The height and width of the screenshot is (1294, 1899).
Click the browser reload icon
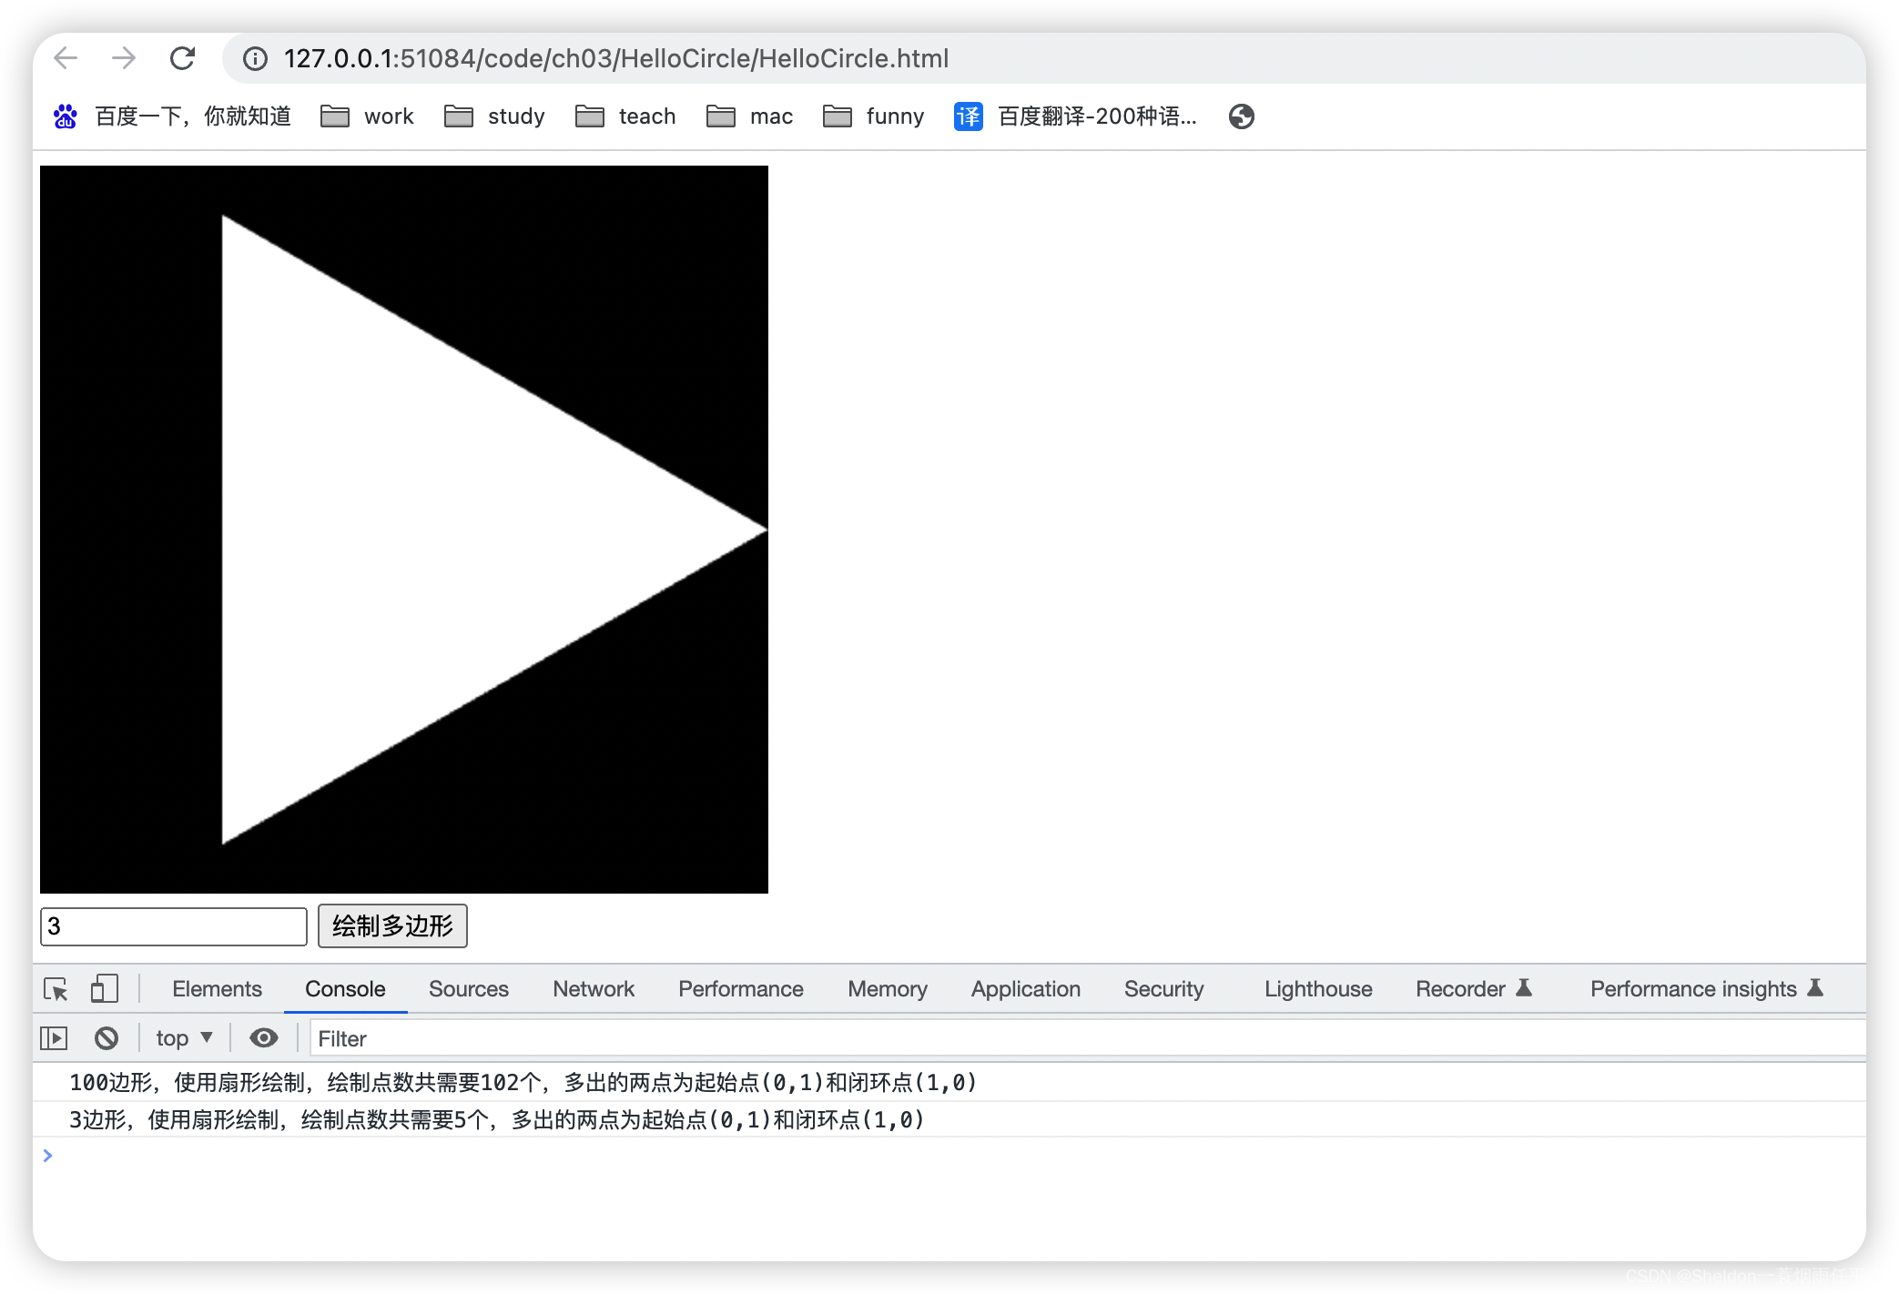click(183, 58)
